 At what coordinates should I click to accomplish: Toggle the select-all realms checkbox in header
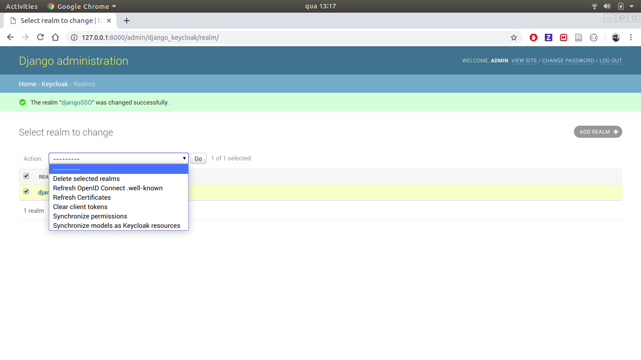tap(26, 176)
